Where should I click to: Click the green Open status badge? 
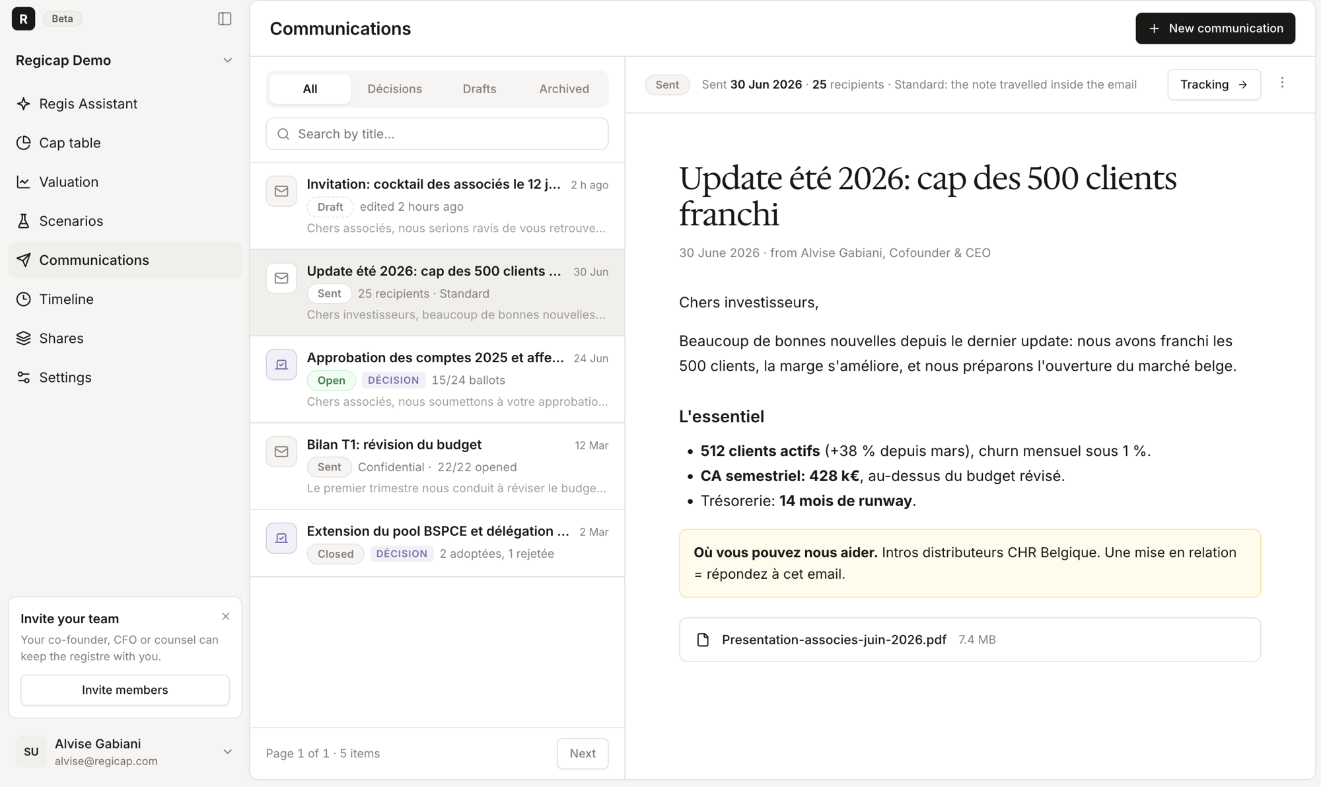pyautogui.click(x=331, y=380)
